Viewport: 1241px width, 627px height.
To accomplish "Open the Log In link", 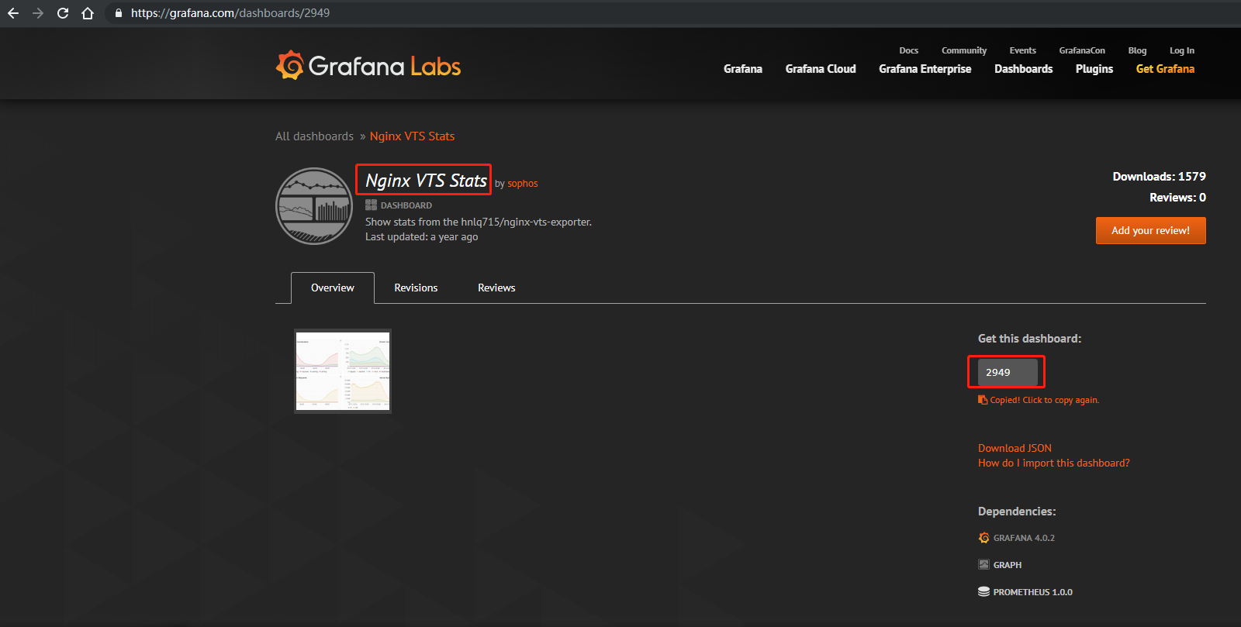I will point(1182,50).
